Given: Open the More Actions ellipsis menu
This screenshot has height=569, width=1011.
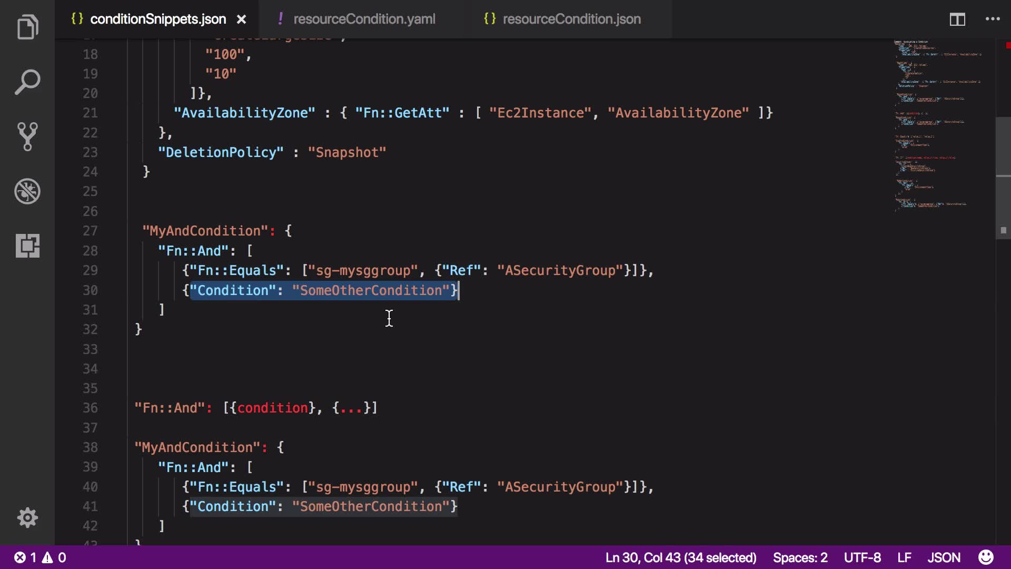Looking at the screenshot, I should point(993,19).
